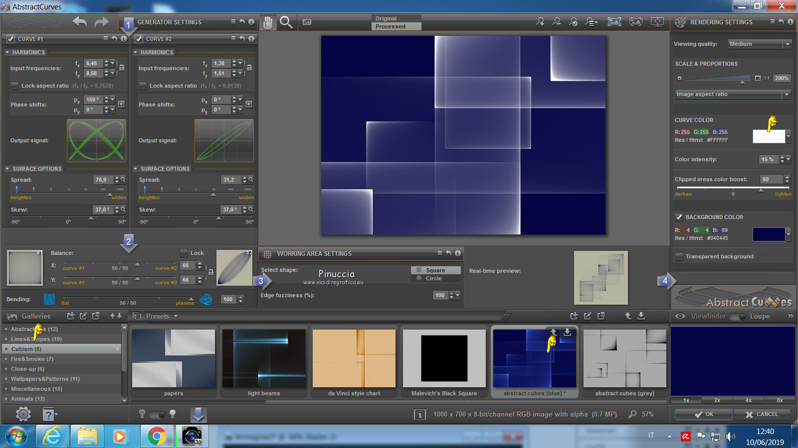Image resolution: width=798 pixels, height=448 pixels.
Task: Select the Hand pan tool
Action: tap(268, 22)
